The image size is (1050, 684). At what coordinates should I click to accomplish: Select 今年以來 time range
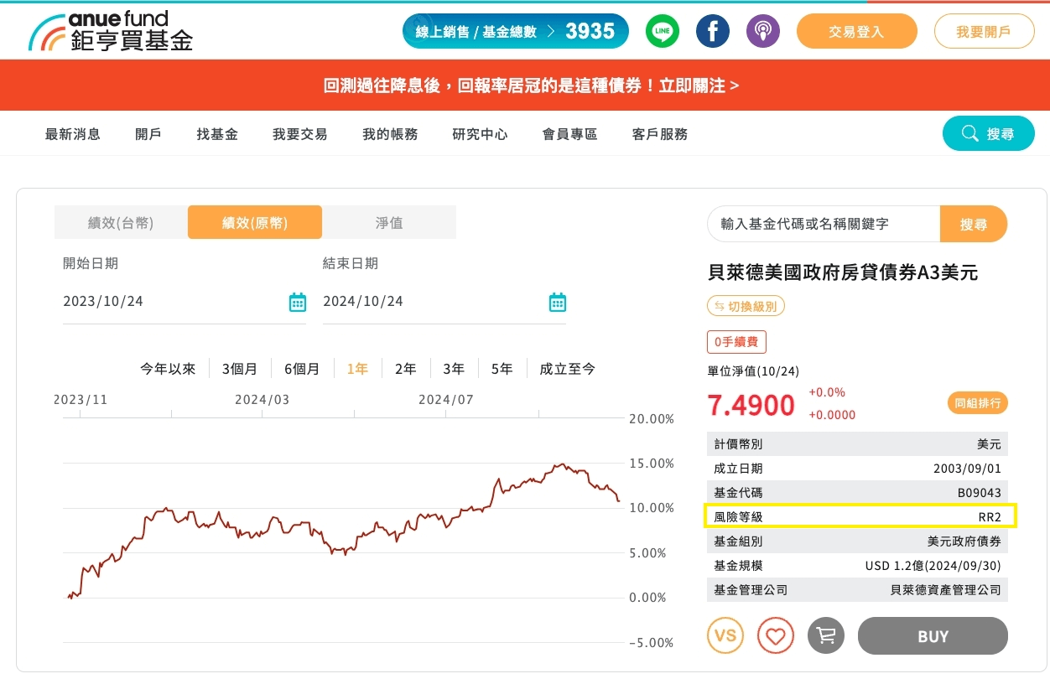pyautogui.click(x=168, y=369)
